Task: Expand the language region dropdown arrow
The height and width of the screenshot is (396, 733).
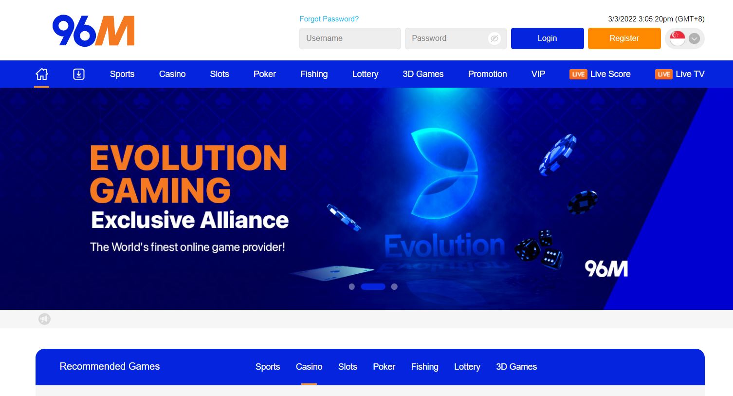Action: point(695,38)
